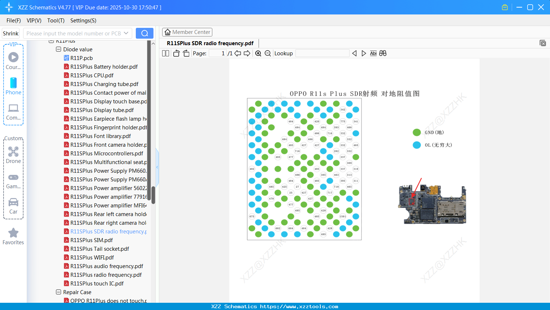Open the VIP menu
Image resolution: width=550 pixels, height=310 pixels.
[34, 21]
